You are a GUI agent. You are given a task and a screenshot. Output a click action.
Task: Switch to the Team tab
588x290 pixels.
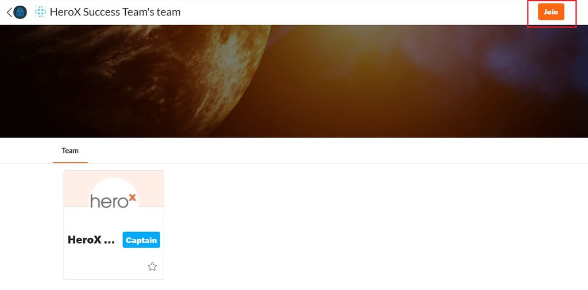click(70, 150)
